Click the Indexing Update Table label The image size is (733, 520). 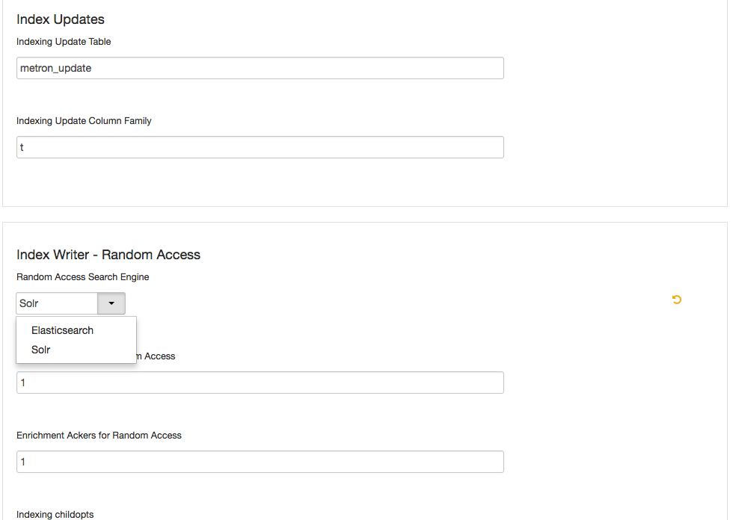click(x=64, y=42)
